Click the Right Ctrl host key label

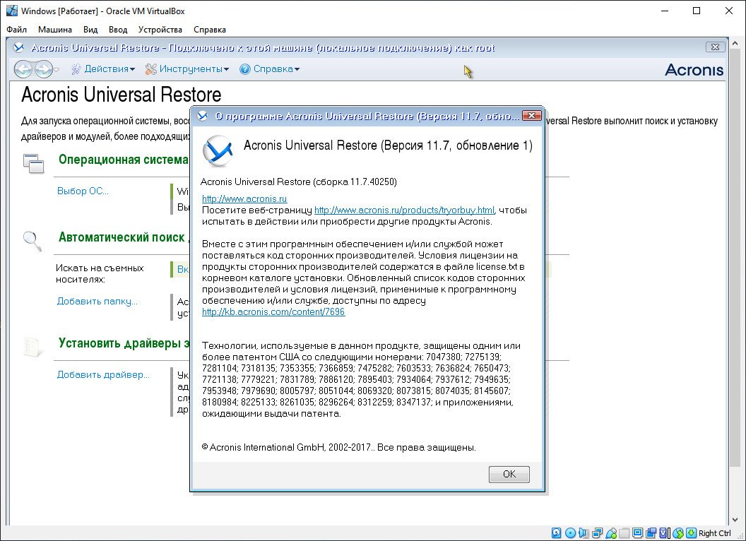pos(715,533)
